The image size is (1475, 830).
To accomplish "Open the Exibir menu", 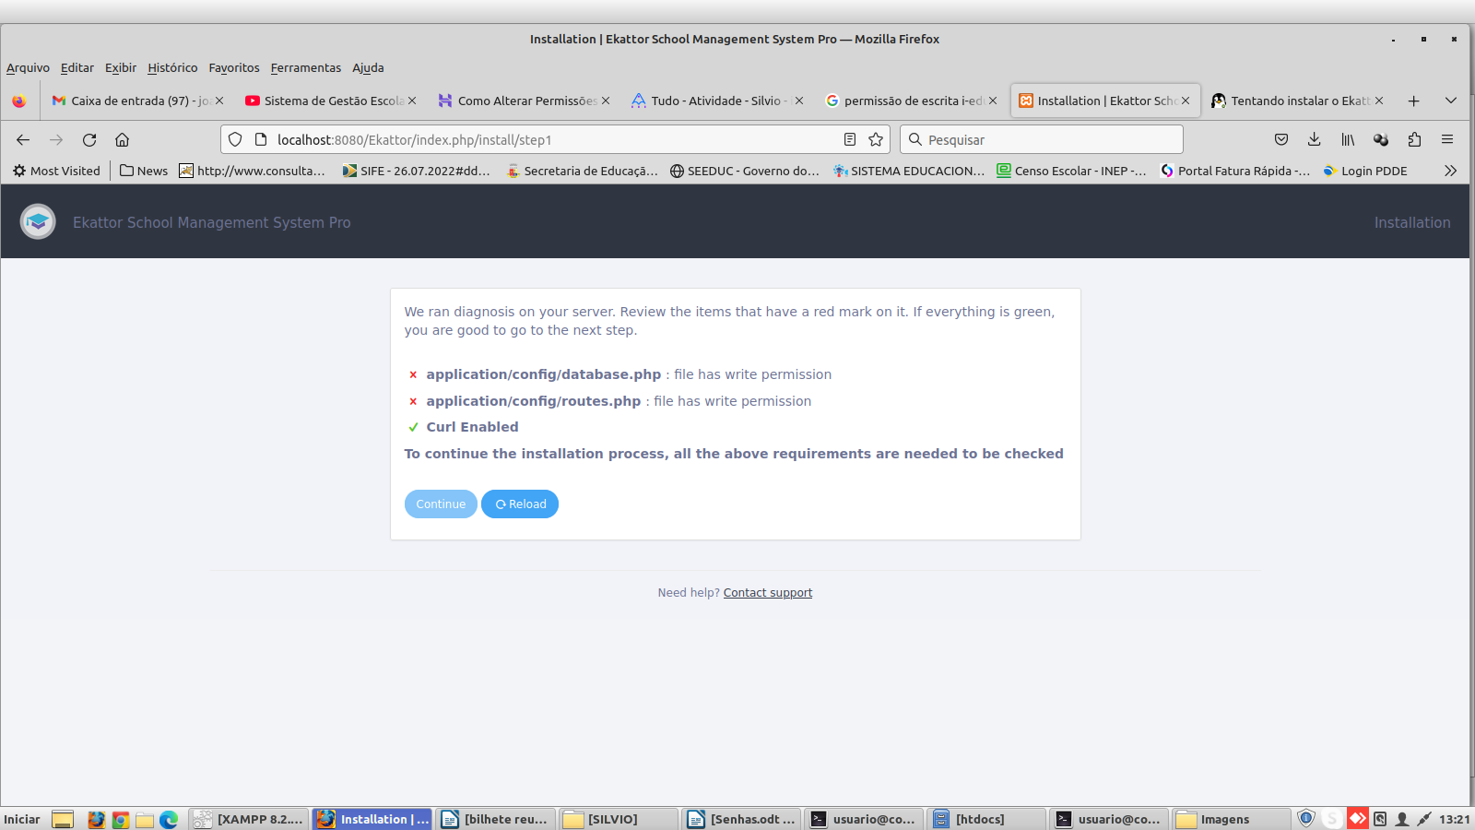I will pos(121,67).
